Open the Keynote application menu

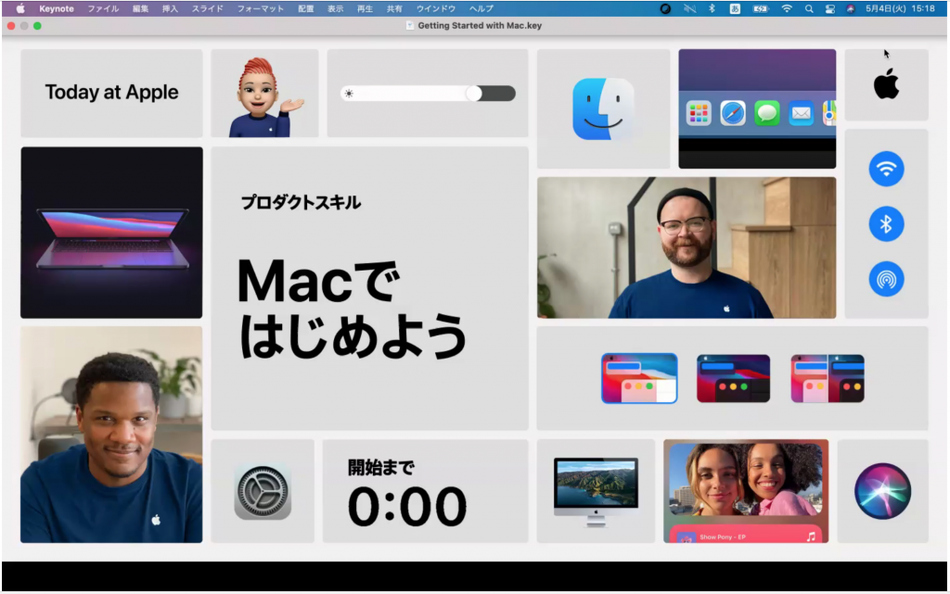[57, 8]
